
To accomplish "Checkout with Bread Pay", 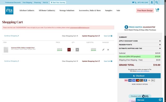I will [x=140, y=96].
